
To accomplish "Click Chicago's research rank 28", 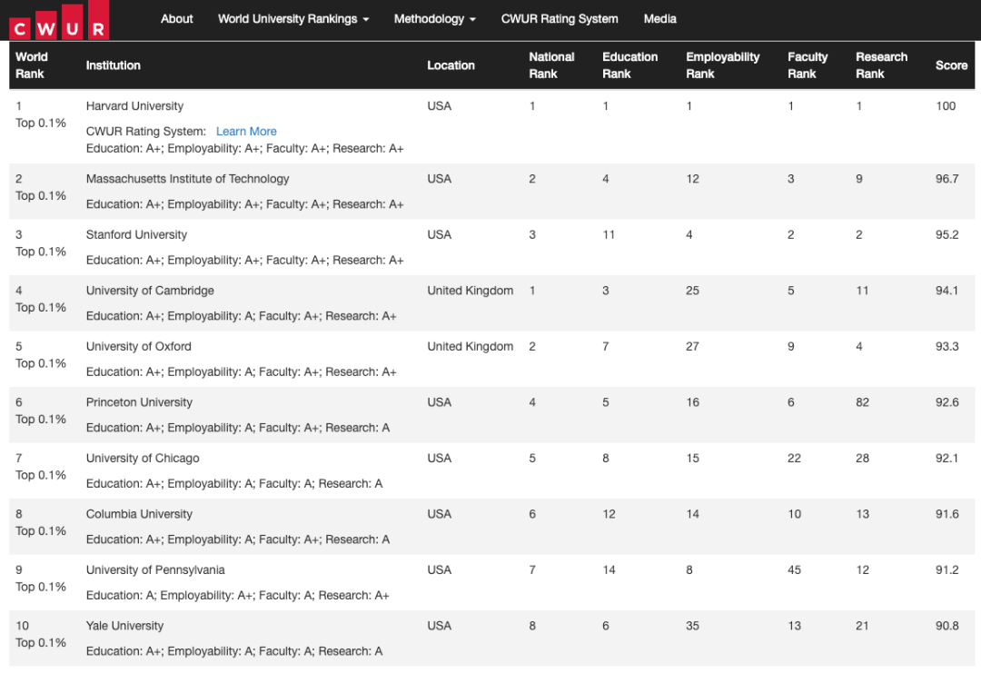I will pyautogui.click(x=862, y=458).
